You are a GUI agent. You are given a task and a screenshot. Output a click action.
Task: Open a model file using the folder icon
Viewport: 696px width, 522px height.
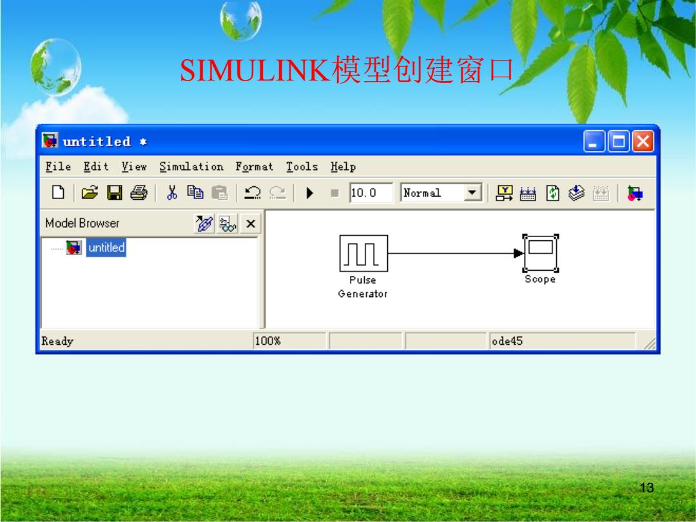pos(90,193)
